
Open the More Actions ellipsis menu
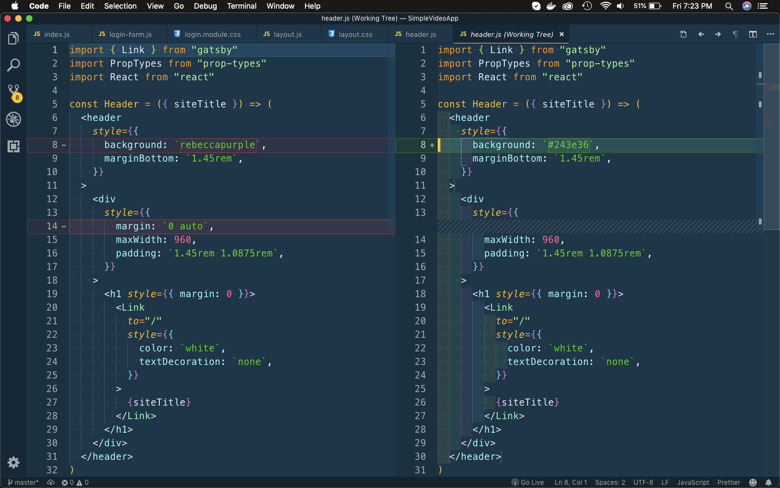[x=770, y=34]
